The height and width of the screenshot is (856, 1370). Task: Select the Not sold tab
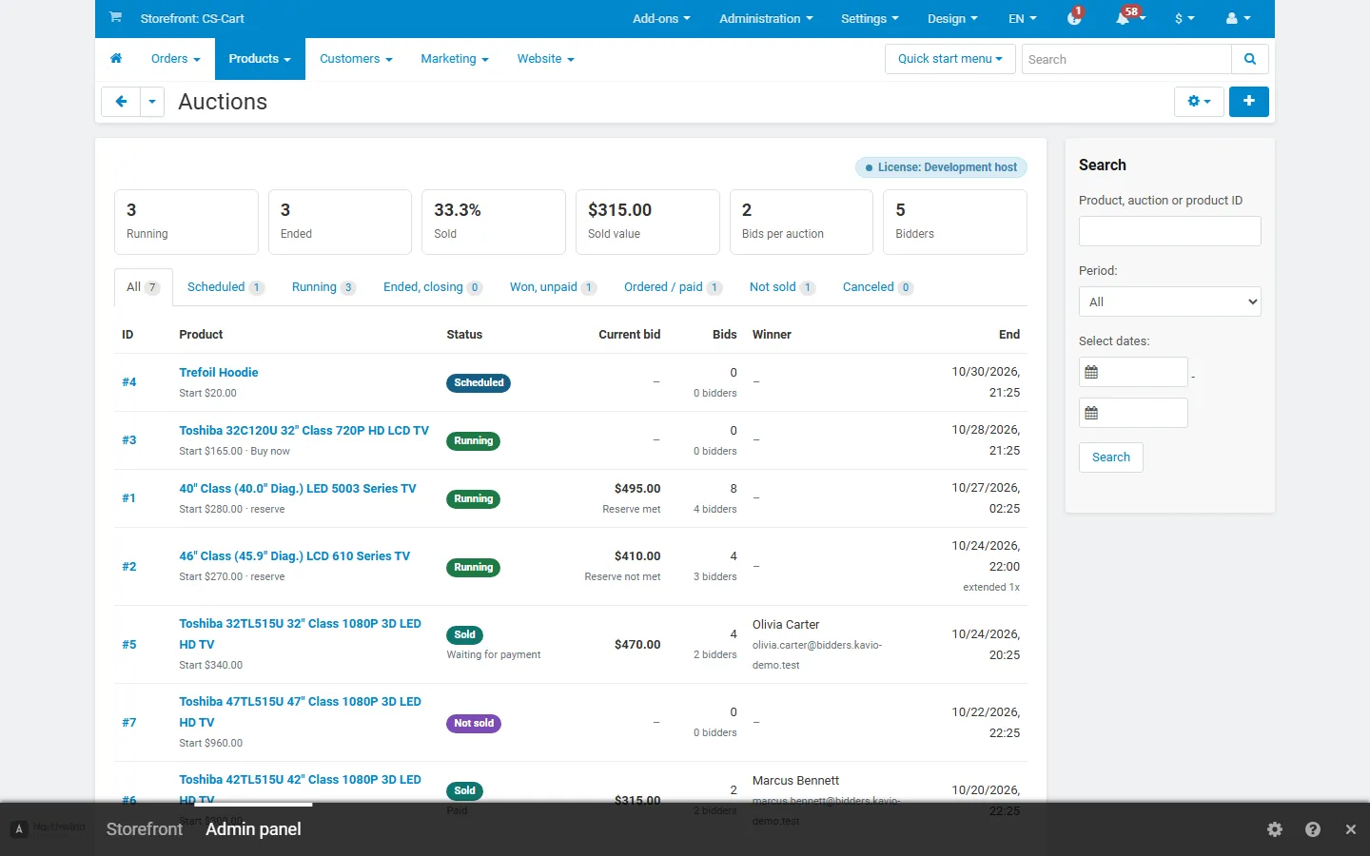tap(782, 287)
